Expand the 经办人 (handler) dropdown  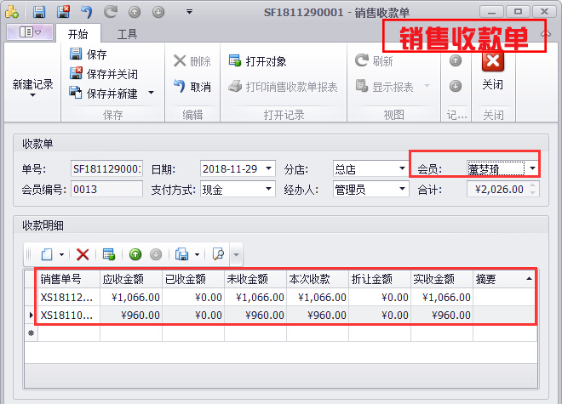point(401,190)
